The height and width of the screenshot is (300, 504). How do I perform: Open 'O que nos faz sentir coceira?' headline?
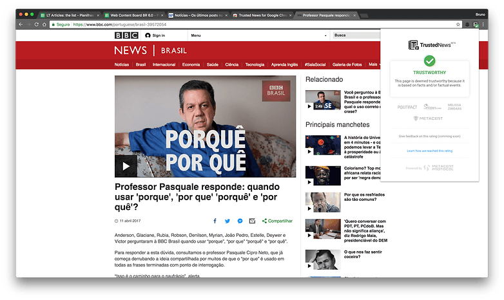[x=363, y=254]
